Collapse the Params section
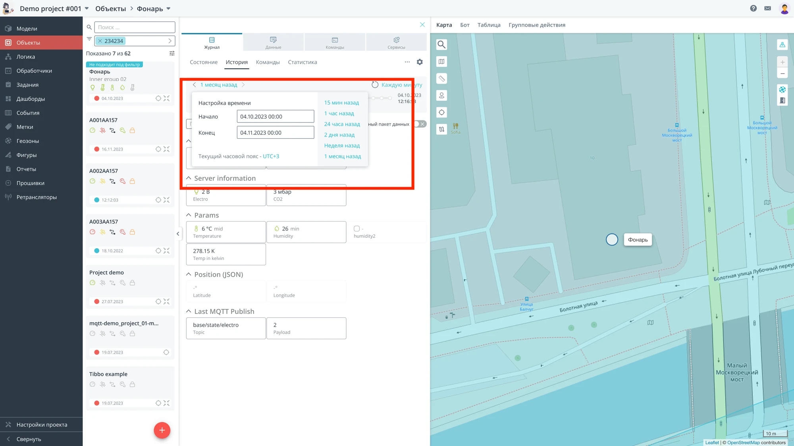The height and width of the screenshot is (446, 794). (x=189, y=215)
